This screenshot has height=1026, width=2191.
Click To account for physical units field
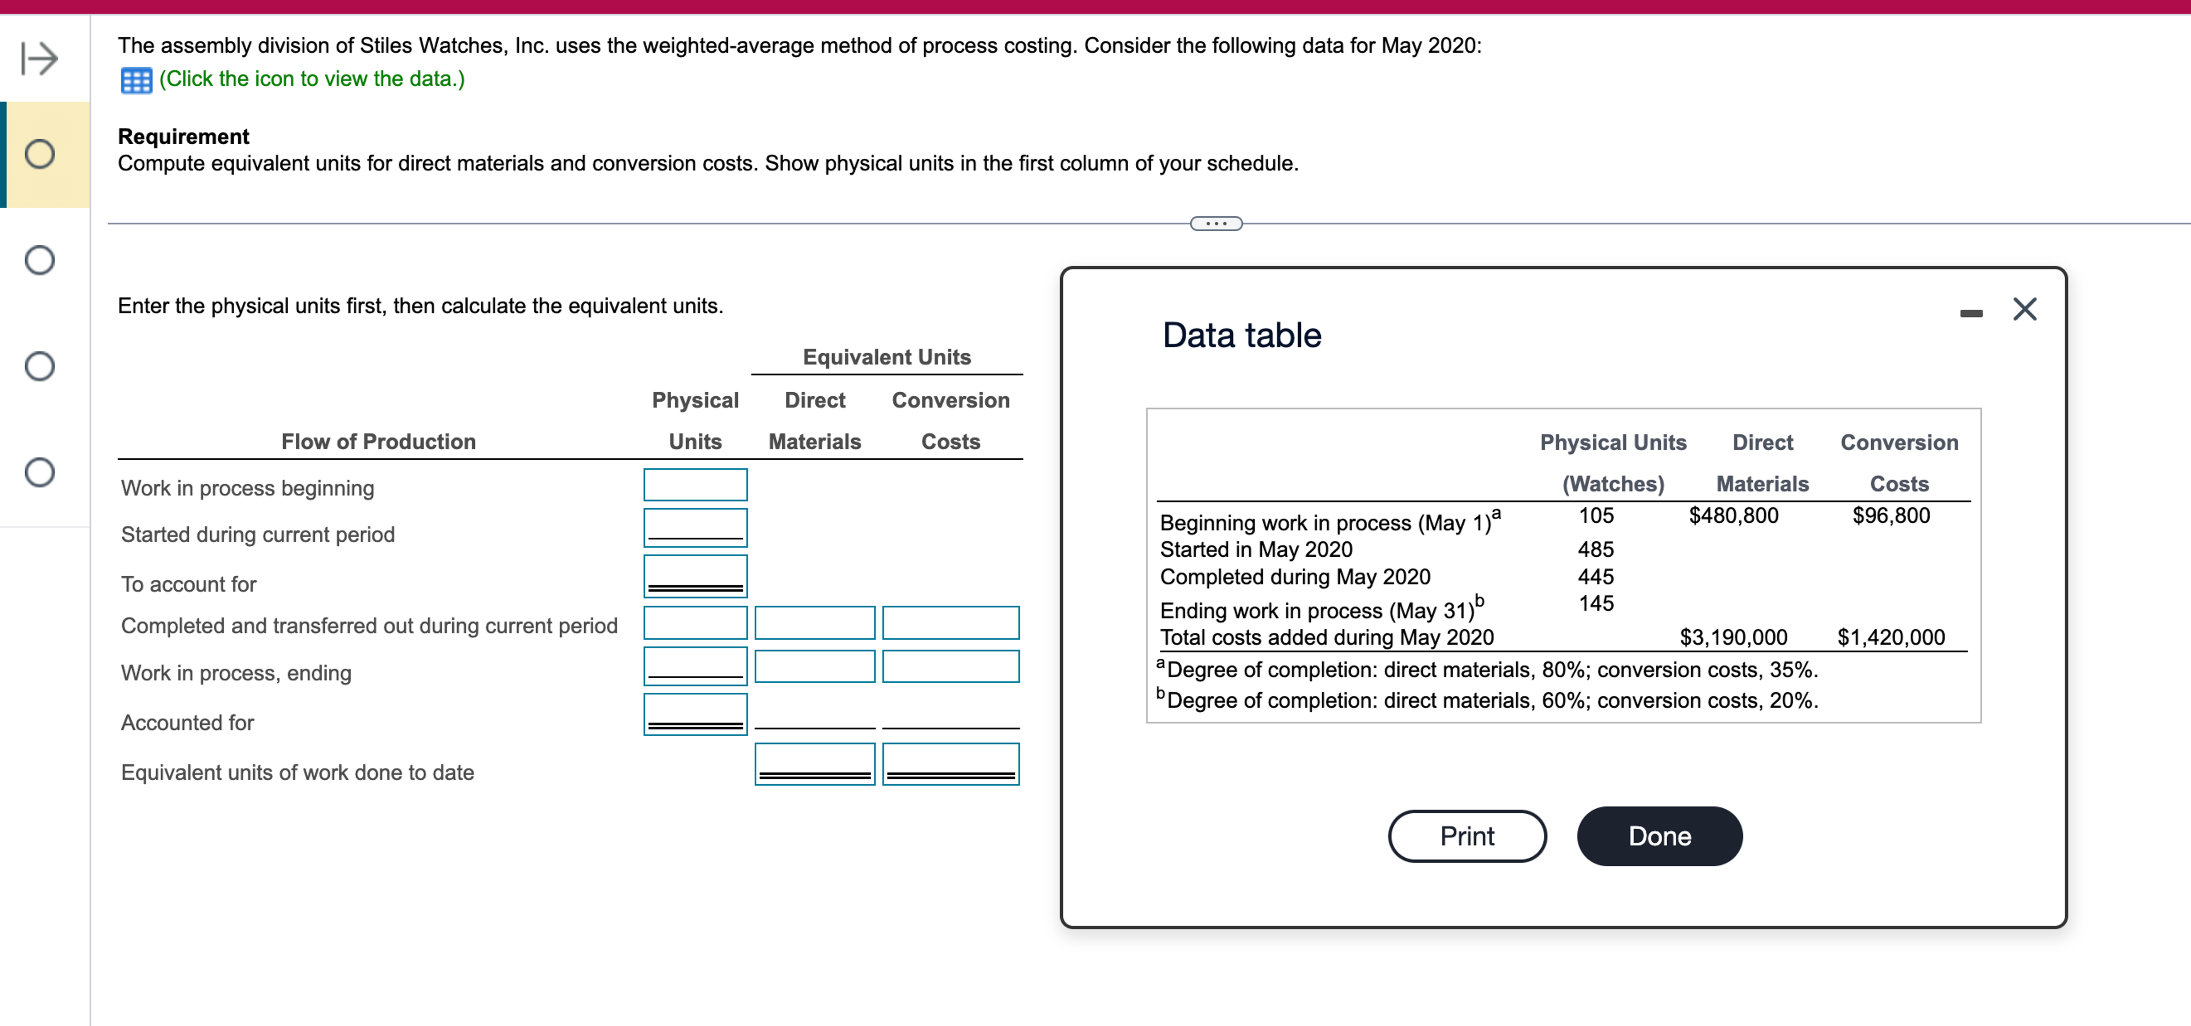(x=695, y=575)
